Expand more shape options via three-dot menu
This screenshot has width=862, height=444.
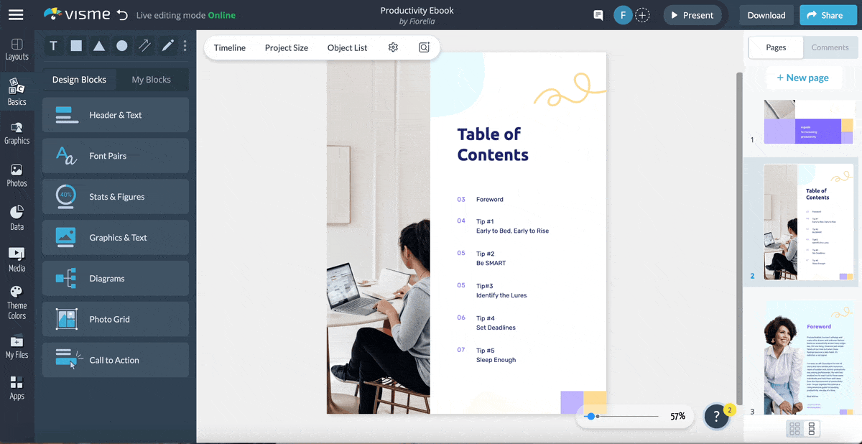(x=185, y=45)
